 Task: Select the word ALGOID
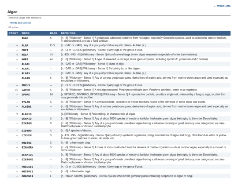(x=26, y=114)
